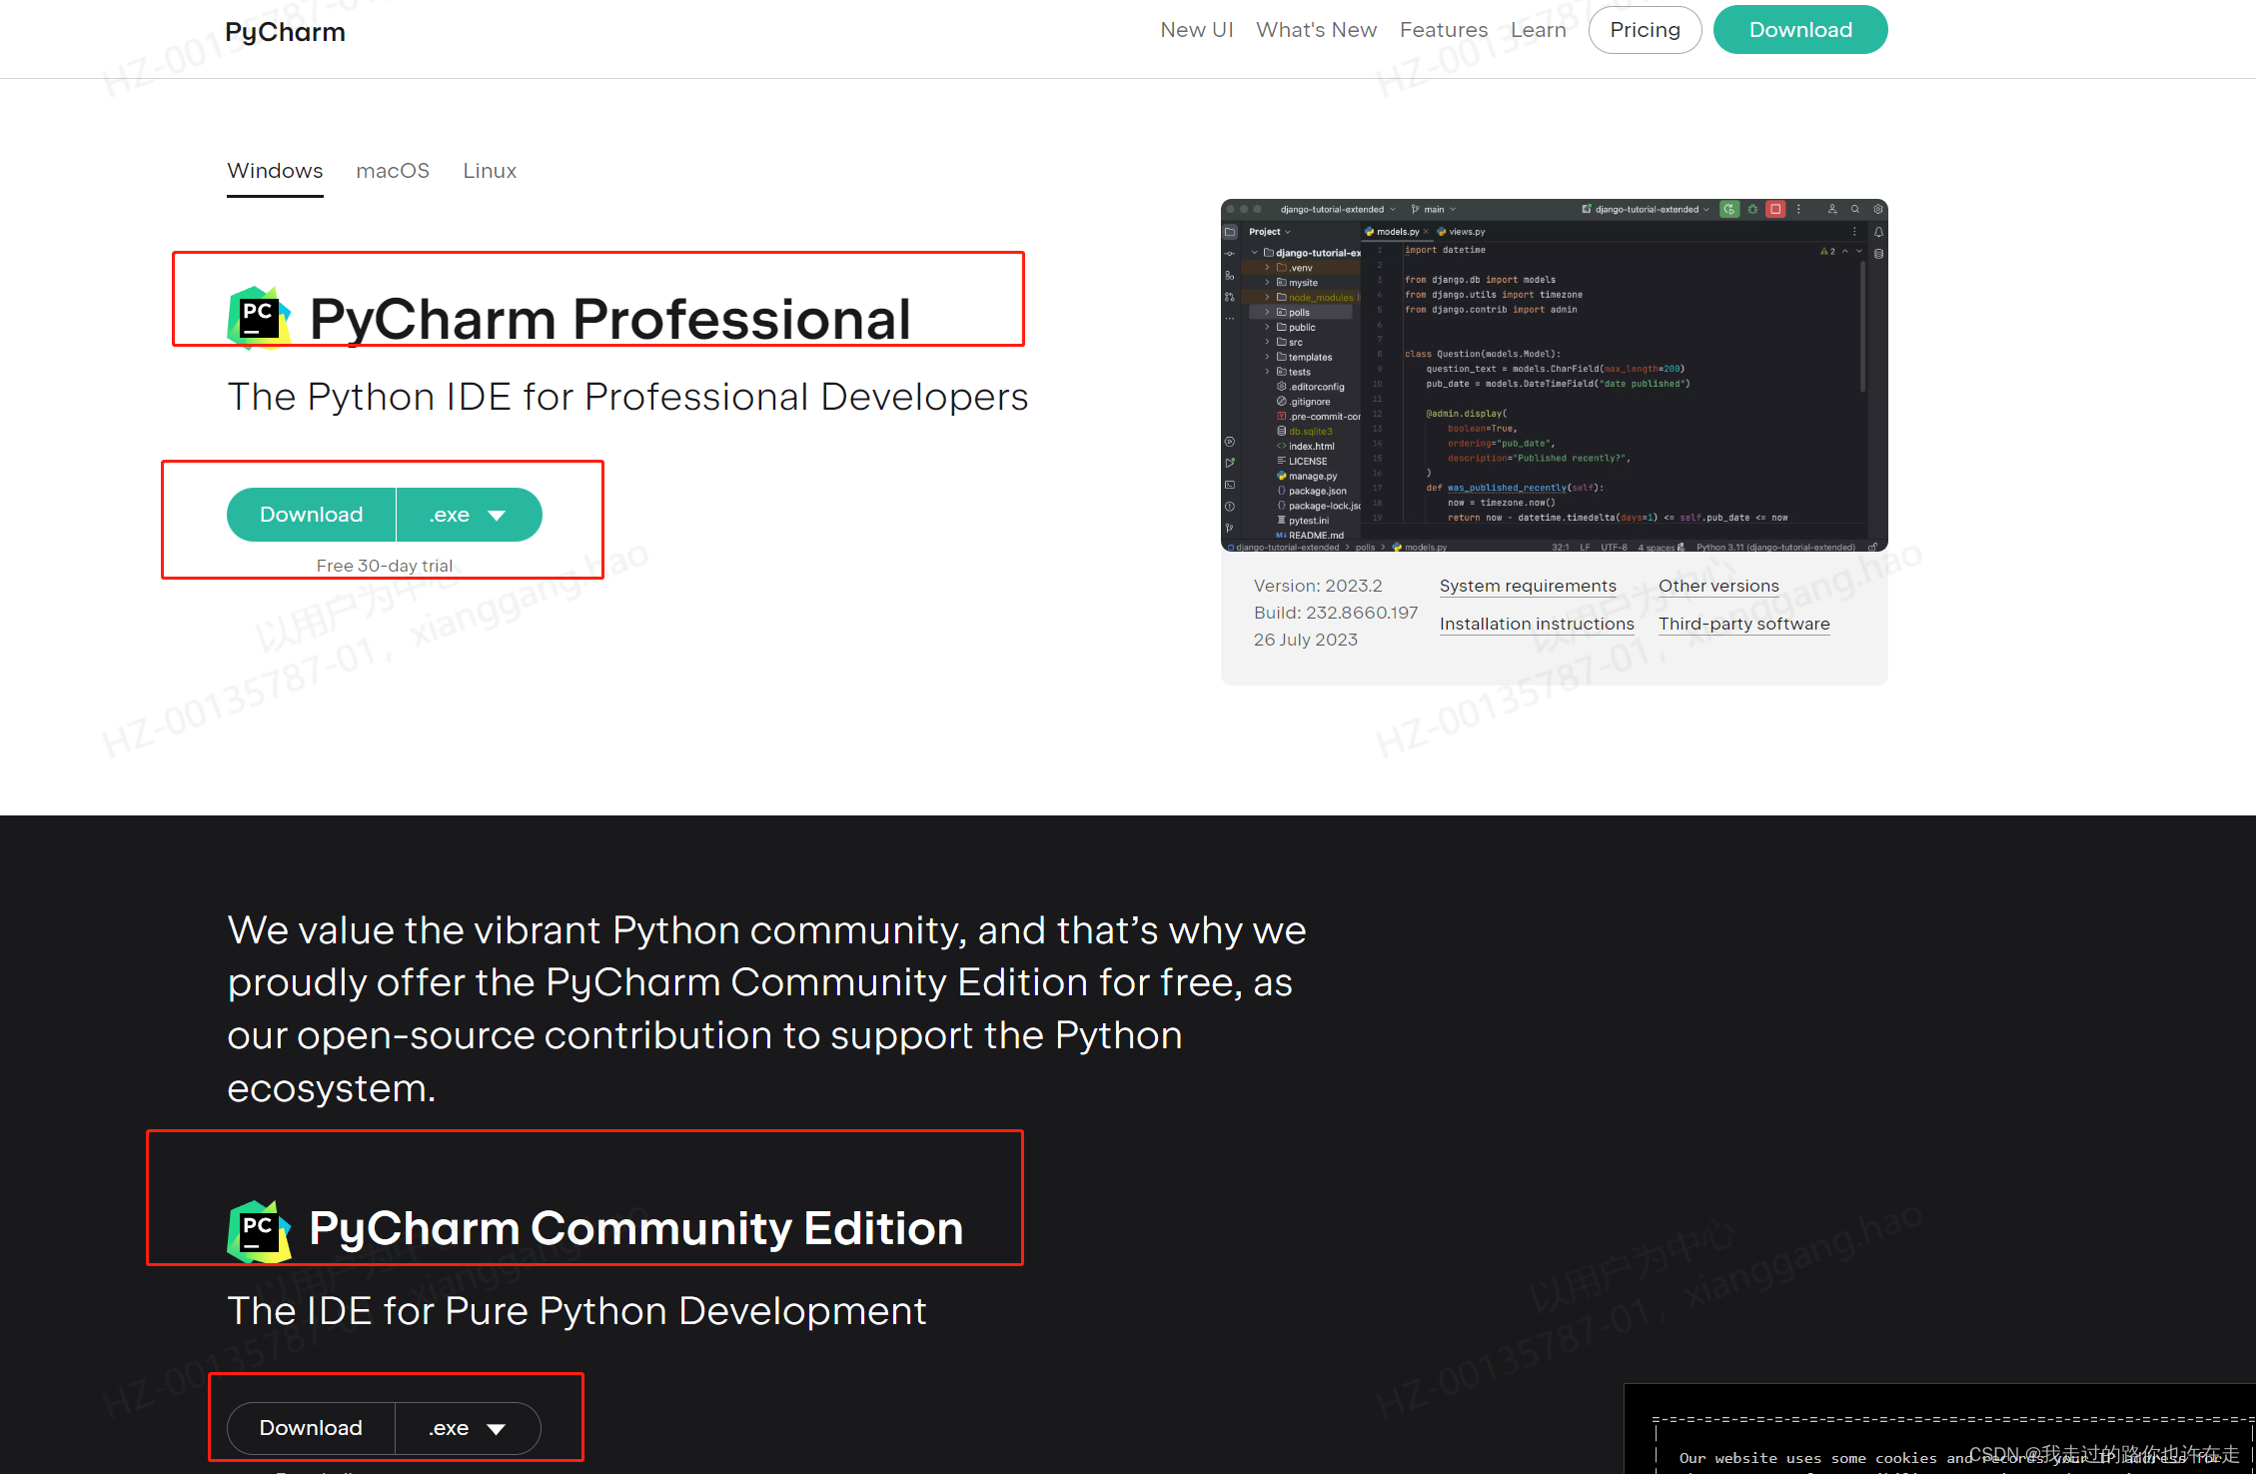
Task: Download PyCharm Community Edition
Action: pyautogui.click(x=312, y=1428)
